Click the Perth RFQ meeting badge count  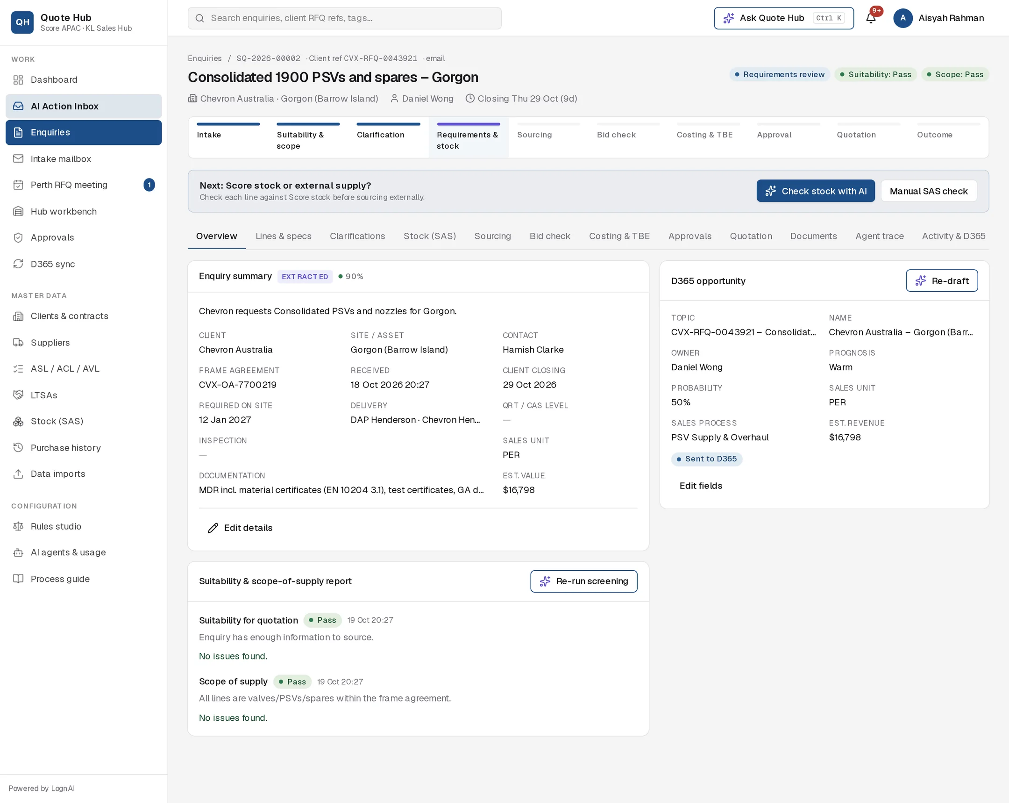149,185
